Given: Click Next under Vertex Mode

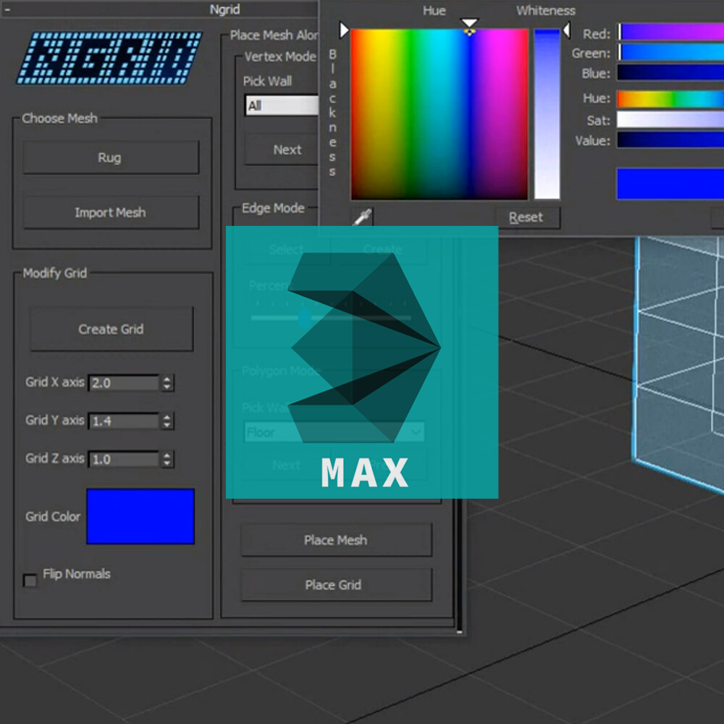Looking at the screenshot, I should 287,150.
